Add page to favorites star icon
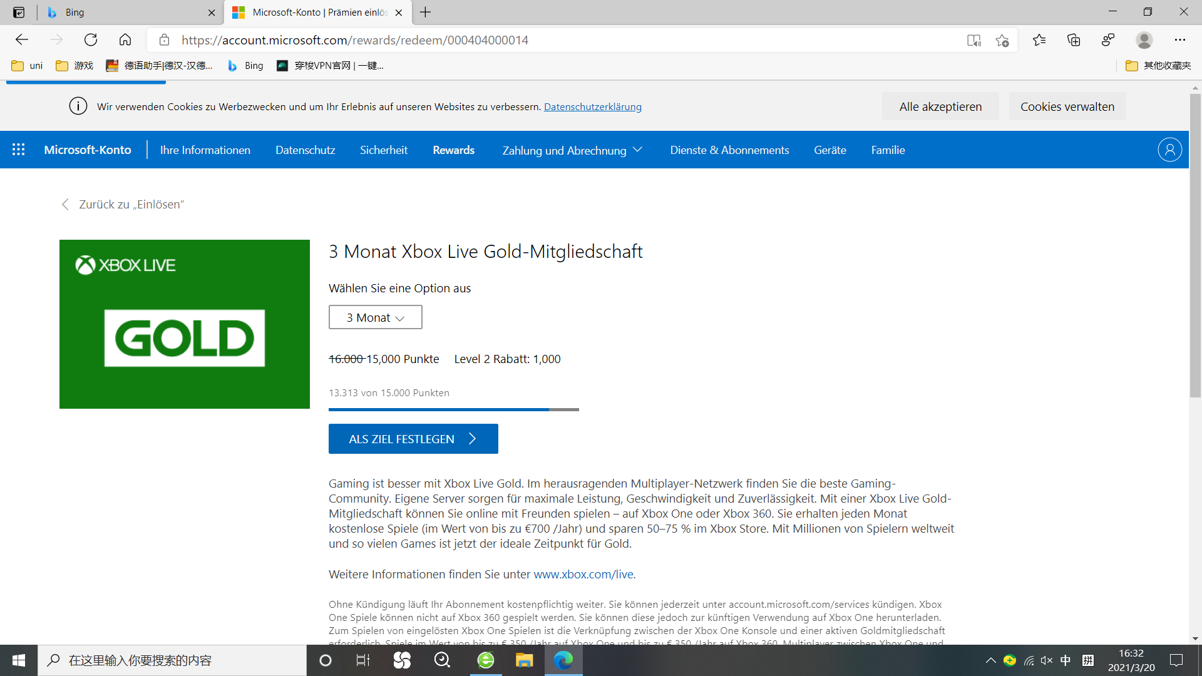Screen dimensions: 1202x676 [1002, 40]
